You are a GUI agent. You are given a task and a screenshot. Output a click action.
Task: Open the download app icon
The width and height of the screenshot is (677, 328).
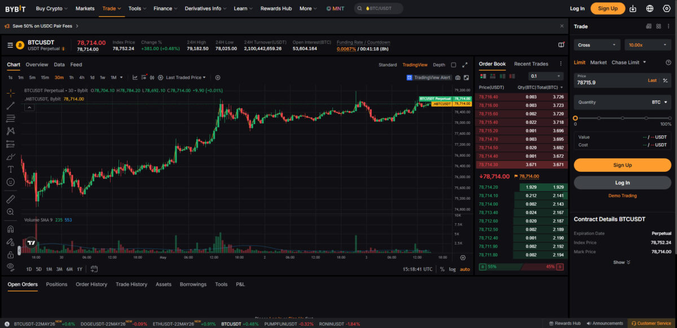pos(633,8)
